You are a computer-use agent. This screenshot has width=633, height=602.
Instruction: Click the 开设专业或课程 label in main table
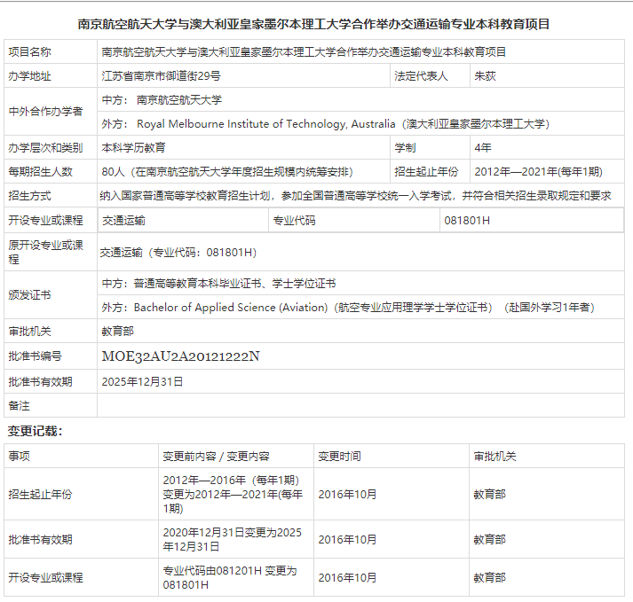pos(45,220)
